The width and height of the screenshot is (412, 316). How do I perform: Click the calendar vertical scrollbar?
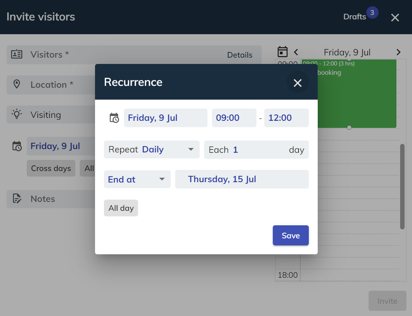(x=402, y=186)
